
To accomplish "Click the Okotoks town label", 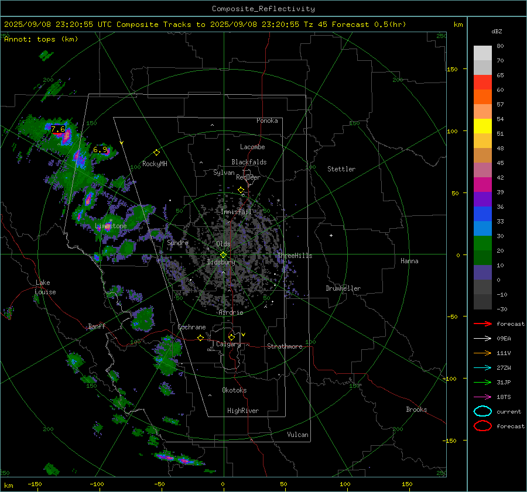I will click(234, 390).
